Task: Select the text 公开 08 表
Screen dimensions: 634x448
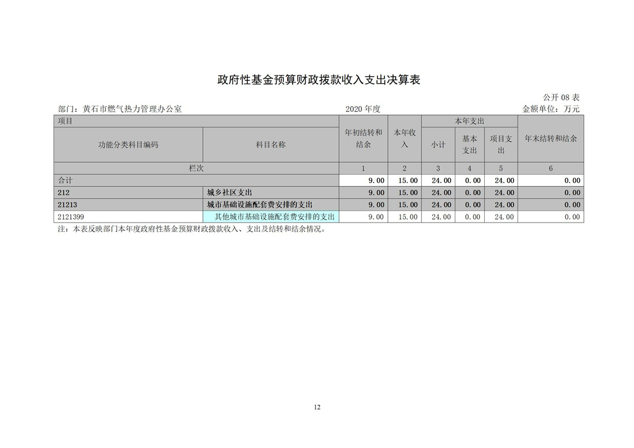Action: (x=561, y=97)
